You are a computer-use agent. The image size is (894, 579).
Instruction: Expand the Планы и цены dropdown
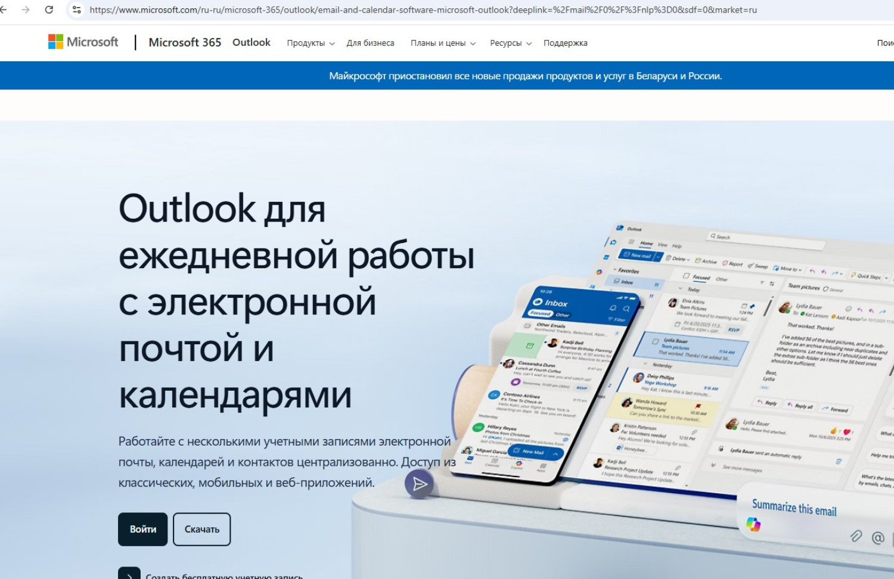coord(443,43)
